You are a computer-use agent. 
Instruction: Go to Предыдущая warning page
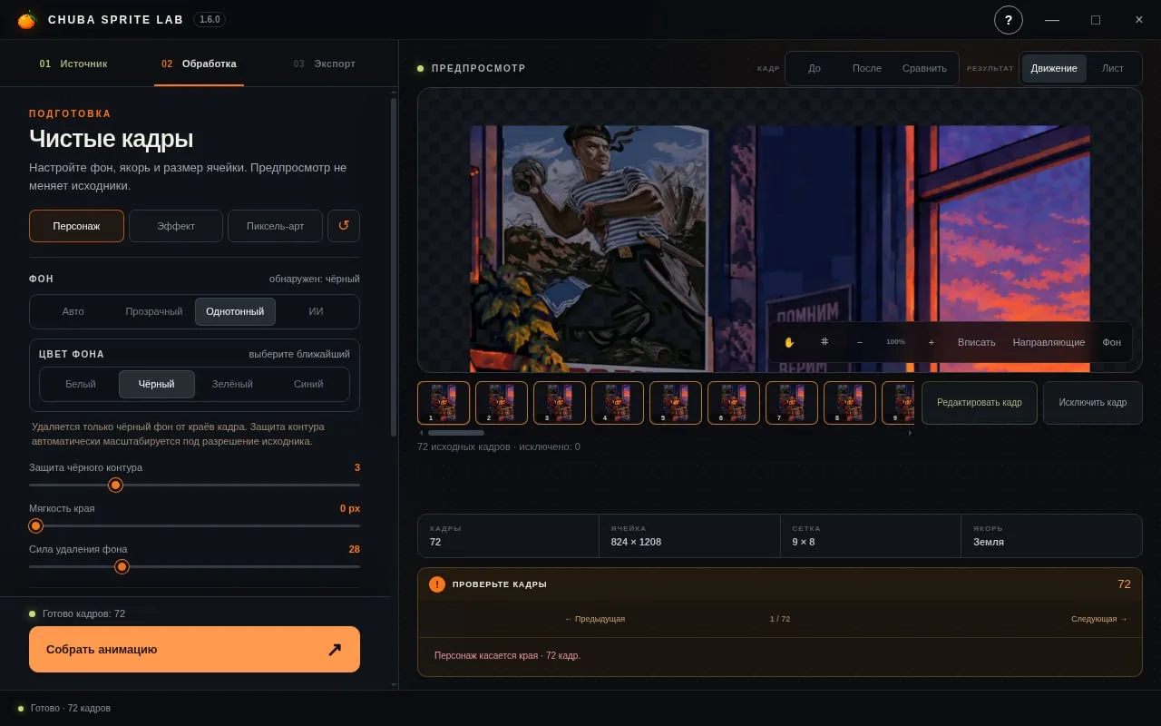pyautogui.click(x=595, y=619)
